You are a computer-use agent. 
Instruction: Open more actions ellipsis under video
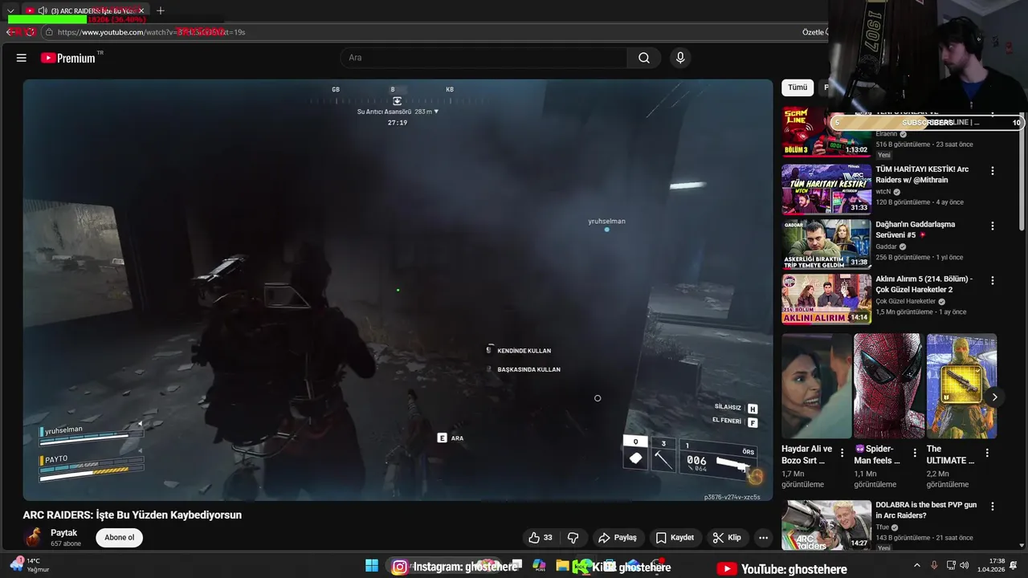coord(764,538)
